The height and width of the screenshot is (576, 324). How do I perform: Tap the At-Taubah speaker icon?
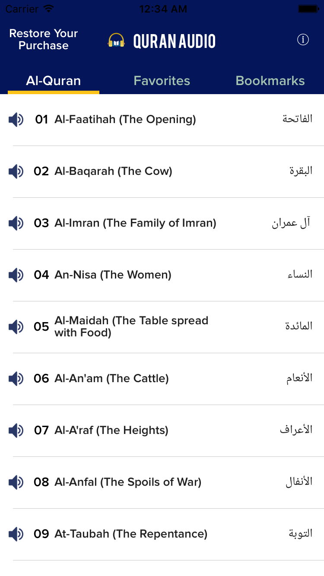pos(16,534)
